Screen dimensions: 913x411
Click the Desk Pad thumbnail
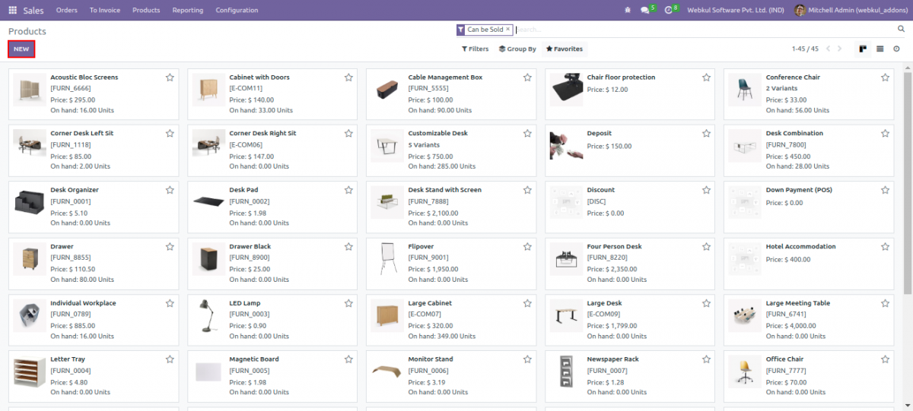click(208, 204)
